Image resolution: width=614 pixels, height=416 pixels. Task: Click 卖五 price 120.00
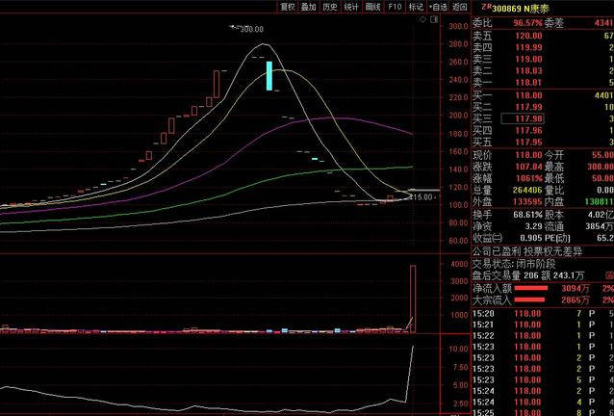coord(528,36)
